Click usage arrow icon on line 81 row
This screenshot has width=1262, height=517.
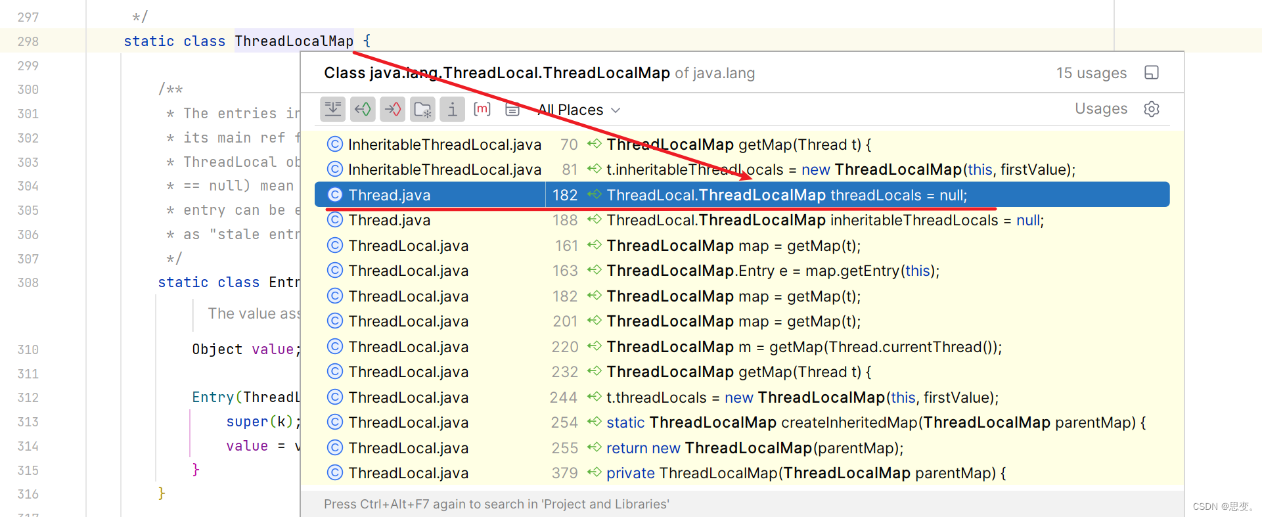coord(594,169)
